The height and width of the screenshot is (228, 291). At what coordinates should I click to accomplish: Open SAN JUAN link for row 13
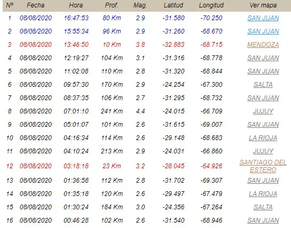(x=263, y=181)
